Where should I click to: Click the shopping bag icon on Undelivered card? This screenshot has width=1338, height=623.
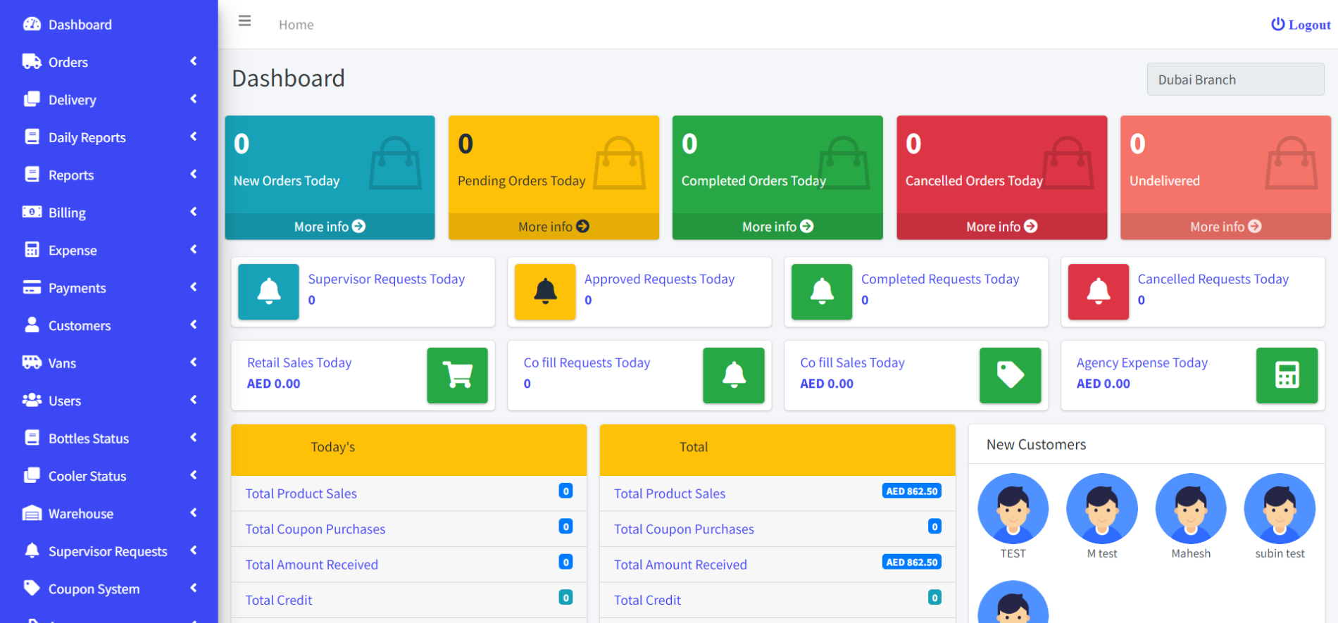pyautogui.click(x=1292, y=163)
